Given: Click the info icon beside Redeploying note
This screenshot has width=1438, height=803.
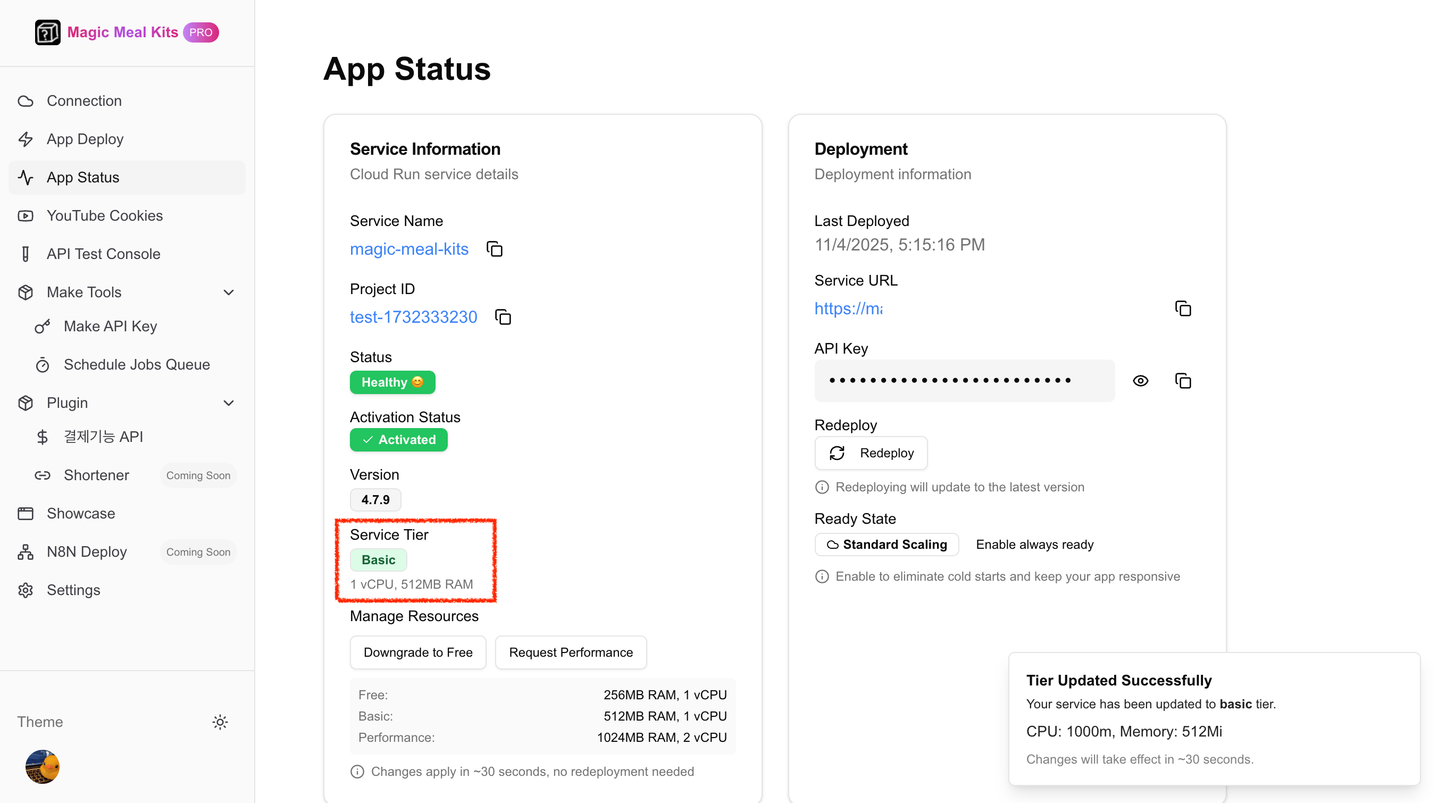Looking at the screenshot, I should pyautogui.click(x=822, y=487).
